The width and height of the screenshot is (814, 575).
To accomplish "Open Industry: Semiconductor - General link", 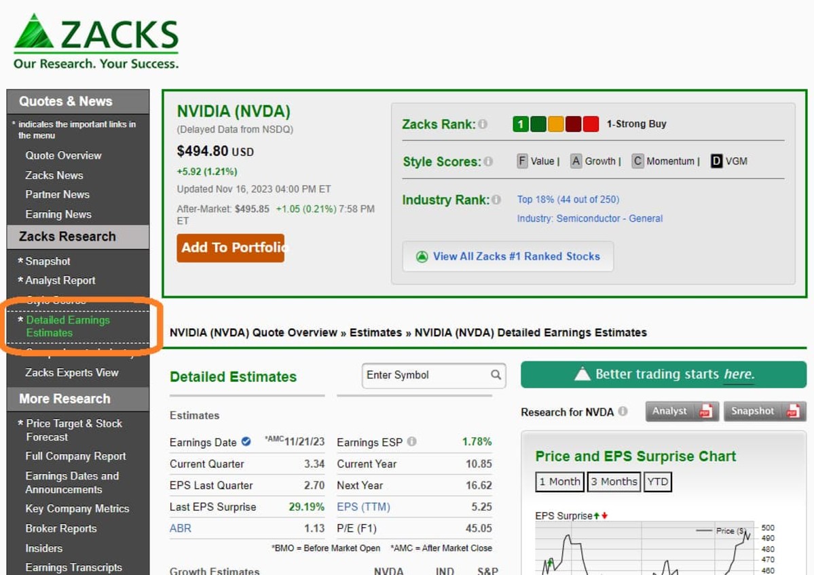I will [590, 219].
